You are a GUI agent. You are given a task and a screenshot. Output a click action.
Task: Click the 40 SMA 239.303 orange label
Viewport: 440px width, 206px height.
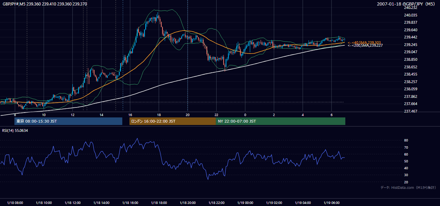point(364,43)
